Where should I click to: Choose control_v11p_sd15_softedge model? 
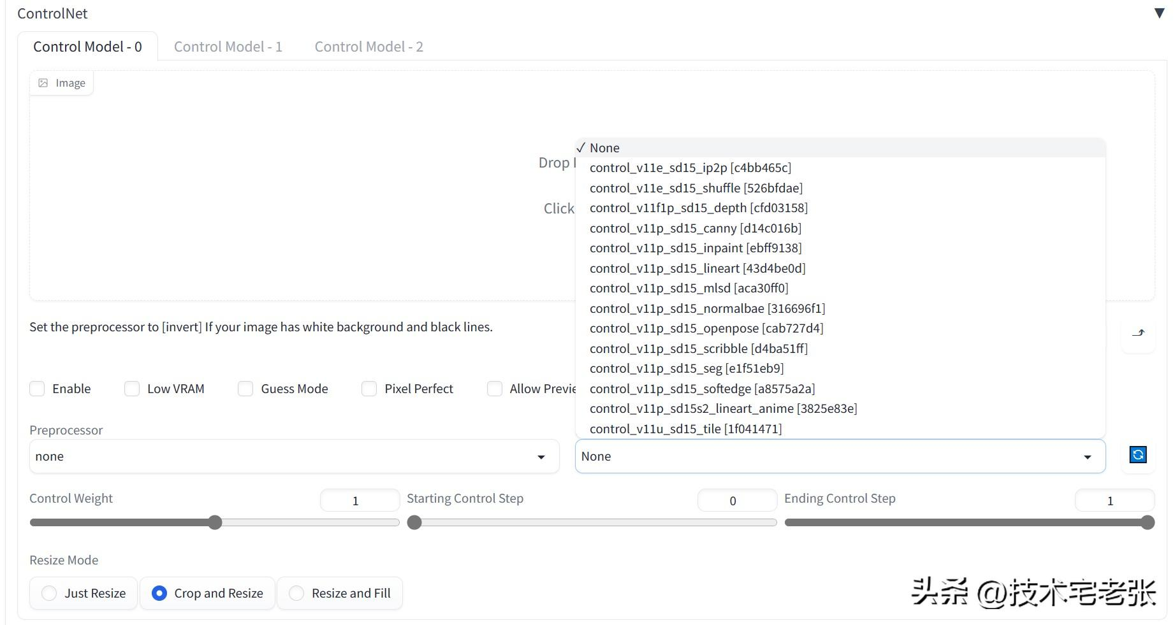[840, 389]
